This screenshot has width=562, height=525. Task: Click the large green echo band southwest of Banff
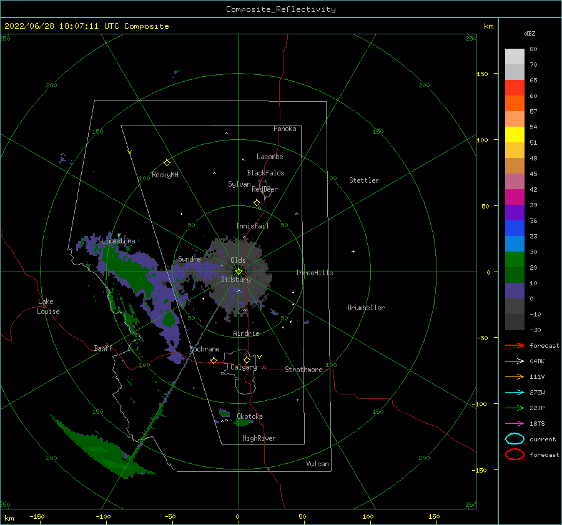[102, 448]
